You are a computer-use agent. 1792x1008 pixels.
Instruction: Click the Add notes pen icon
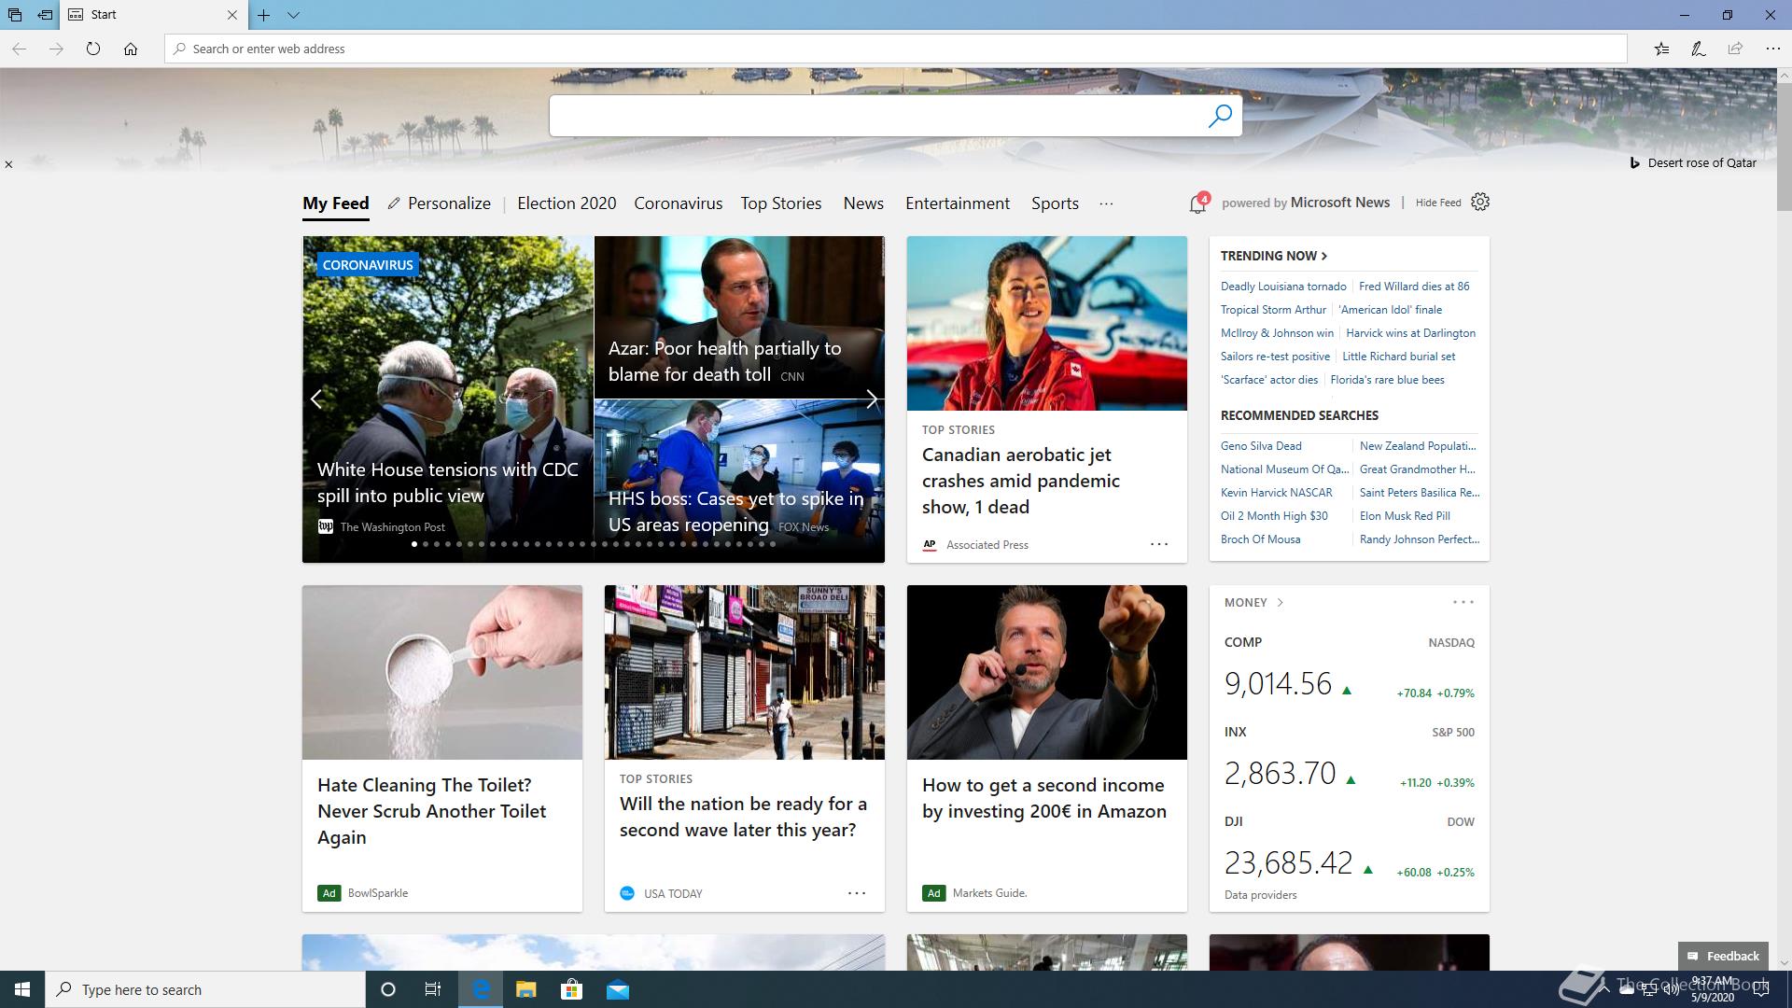pyautogui.click(x=1699, y=49)
